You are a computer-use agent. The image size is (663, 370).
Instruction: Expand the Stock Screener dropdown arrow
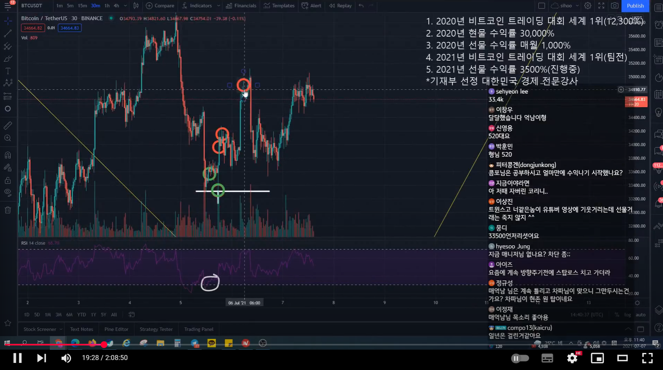61,329
